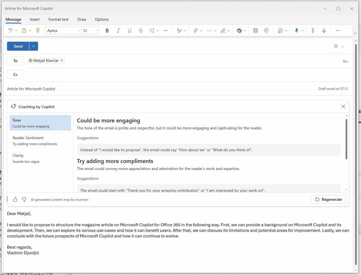Click the Styles pen icon
This screenshot has height=275, width=361.
pos(179,30)
